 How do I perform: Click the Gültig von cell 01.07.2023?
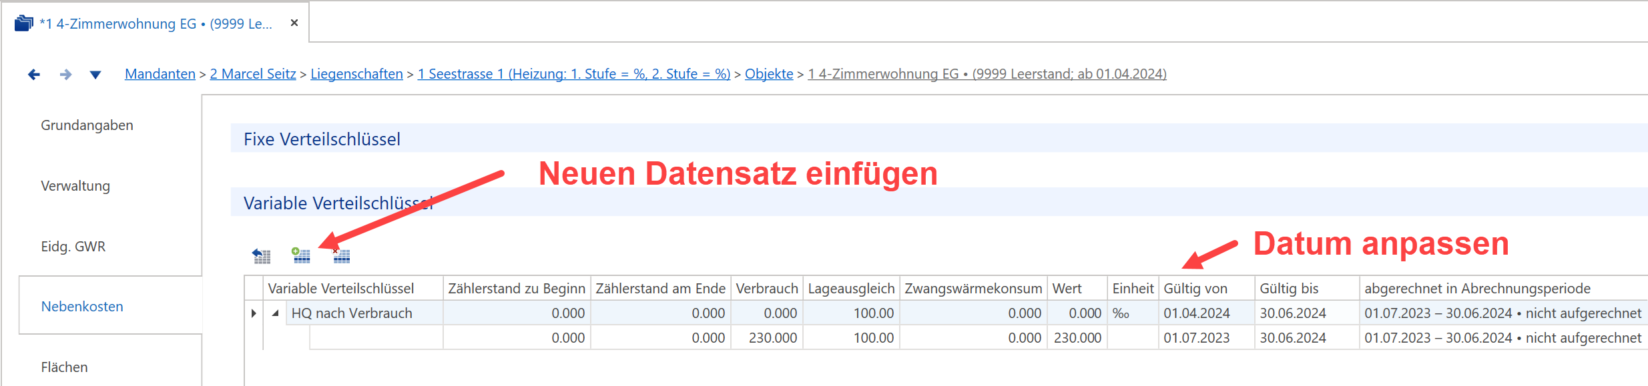[1207, 337]
